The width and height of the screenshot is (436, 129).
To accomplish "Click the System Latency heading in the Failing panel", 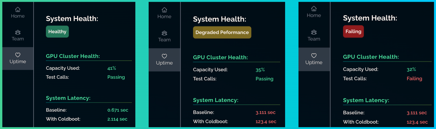I will tap(366, 100).
